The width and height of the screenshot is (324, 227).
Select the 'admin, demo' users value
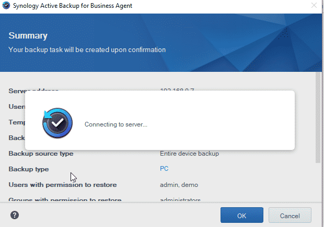tap(179, 185)
